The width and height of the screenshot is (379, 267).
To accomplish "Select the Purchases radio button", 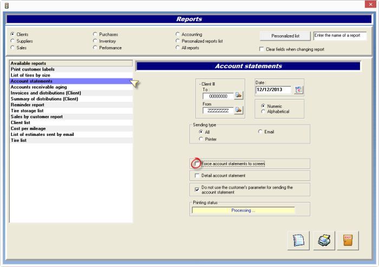I will 95,34.
